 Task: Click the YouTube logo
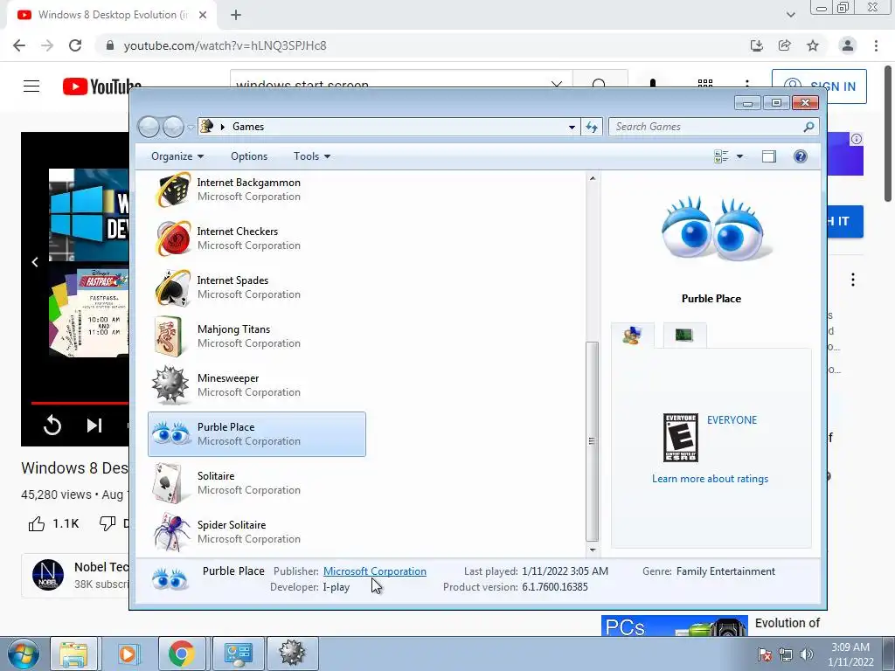tap(102, 86)
